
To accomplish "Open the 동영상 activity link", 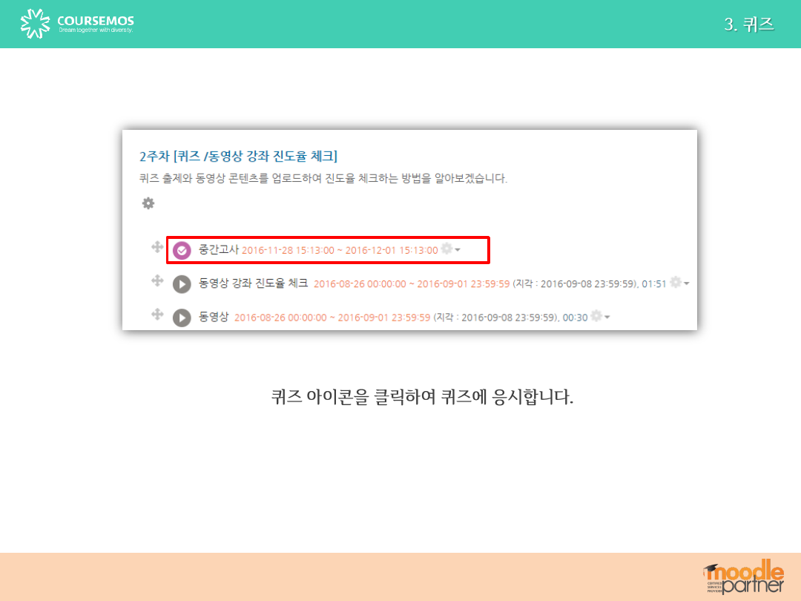I will click(x=214, y=318).
